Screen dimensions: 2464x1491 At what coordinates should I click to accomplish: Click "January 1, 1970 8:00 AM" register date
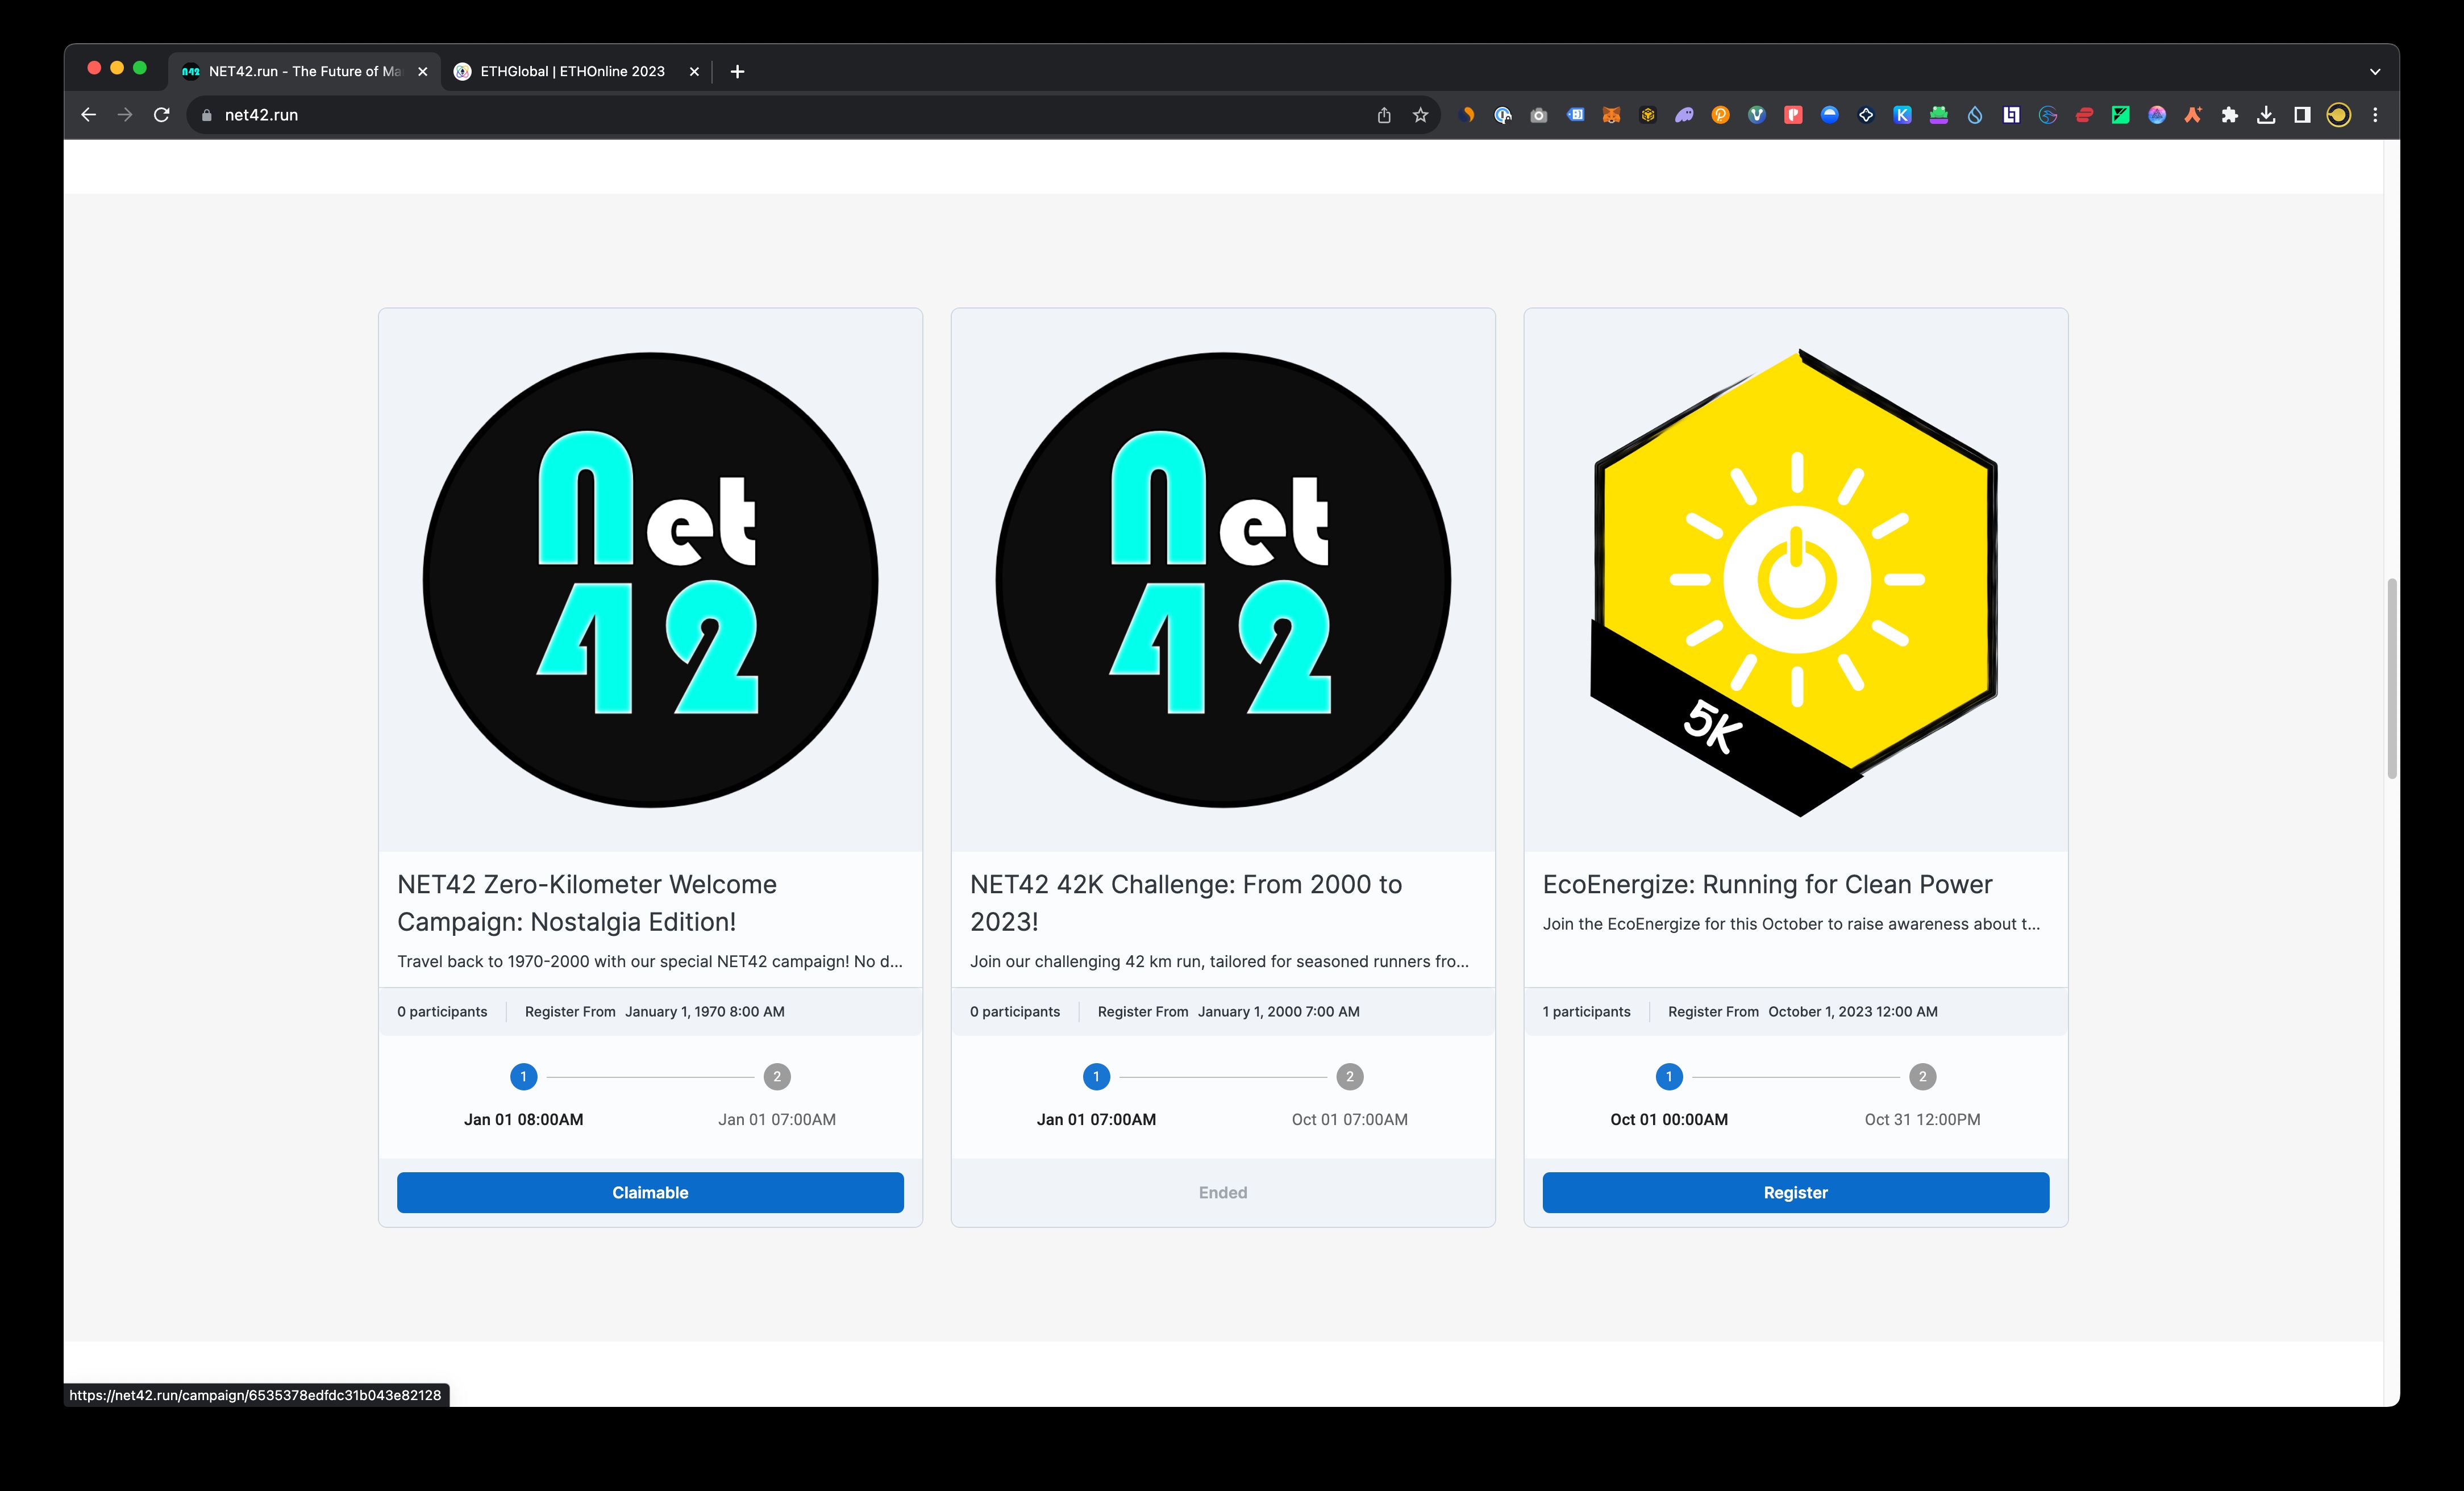(705, 1012)
